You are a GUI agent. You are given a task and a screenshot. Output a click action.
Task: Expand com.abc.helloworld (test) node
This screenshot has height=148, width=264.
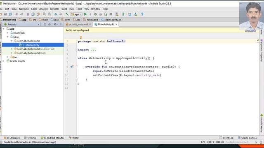click(12, 53)
